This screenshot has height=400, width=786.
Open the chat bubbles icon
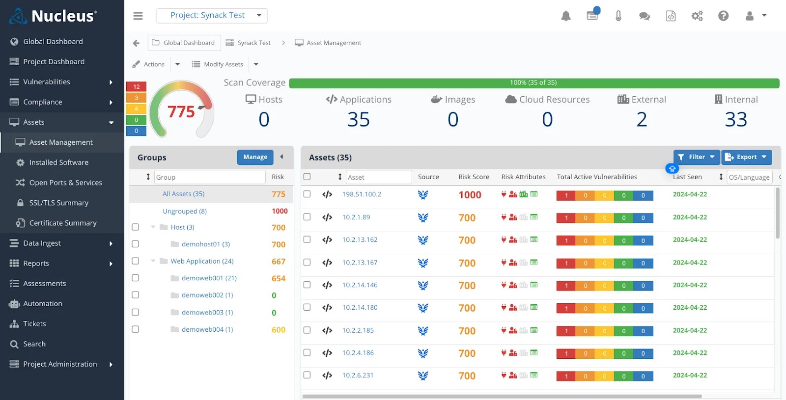pyautogui.click(x=645, y=16)
